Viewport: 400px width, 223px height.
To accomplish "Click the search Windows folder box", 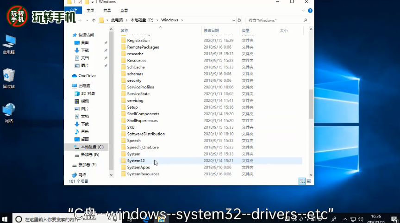I will pyautogui.click(x=278, y=20).
